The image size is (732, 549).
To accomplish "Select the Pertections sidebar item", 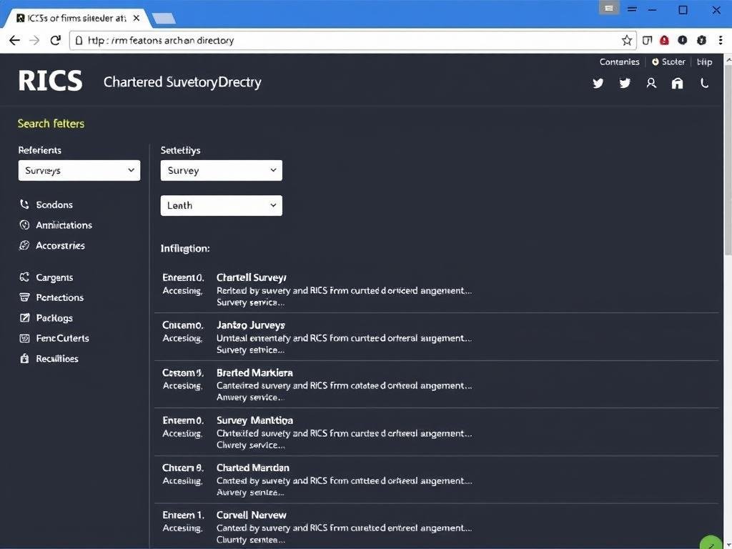I will [60, 297].
